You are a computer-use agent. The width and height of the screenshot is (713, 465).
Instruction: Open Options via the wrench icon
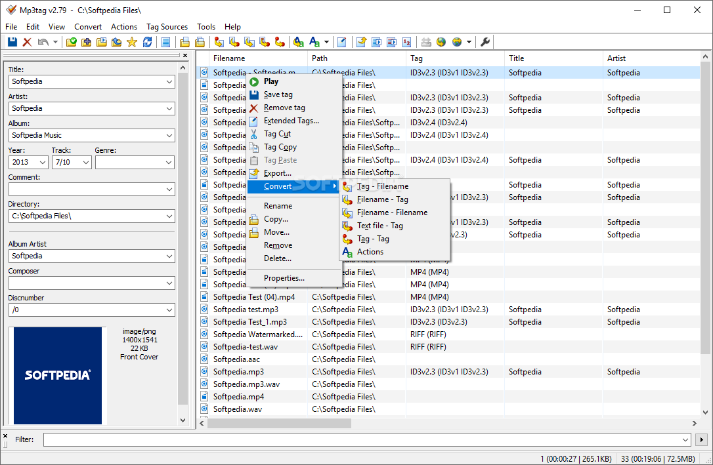click(x=485, y=42)
